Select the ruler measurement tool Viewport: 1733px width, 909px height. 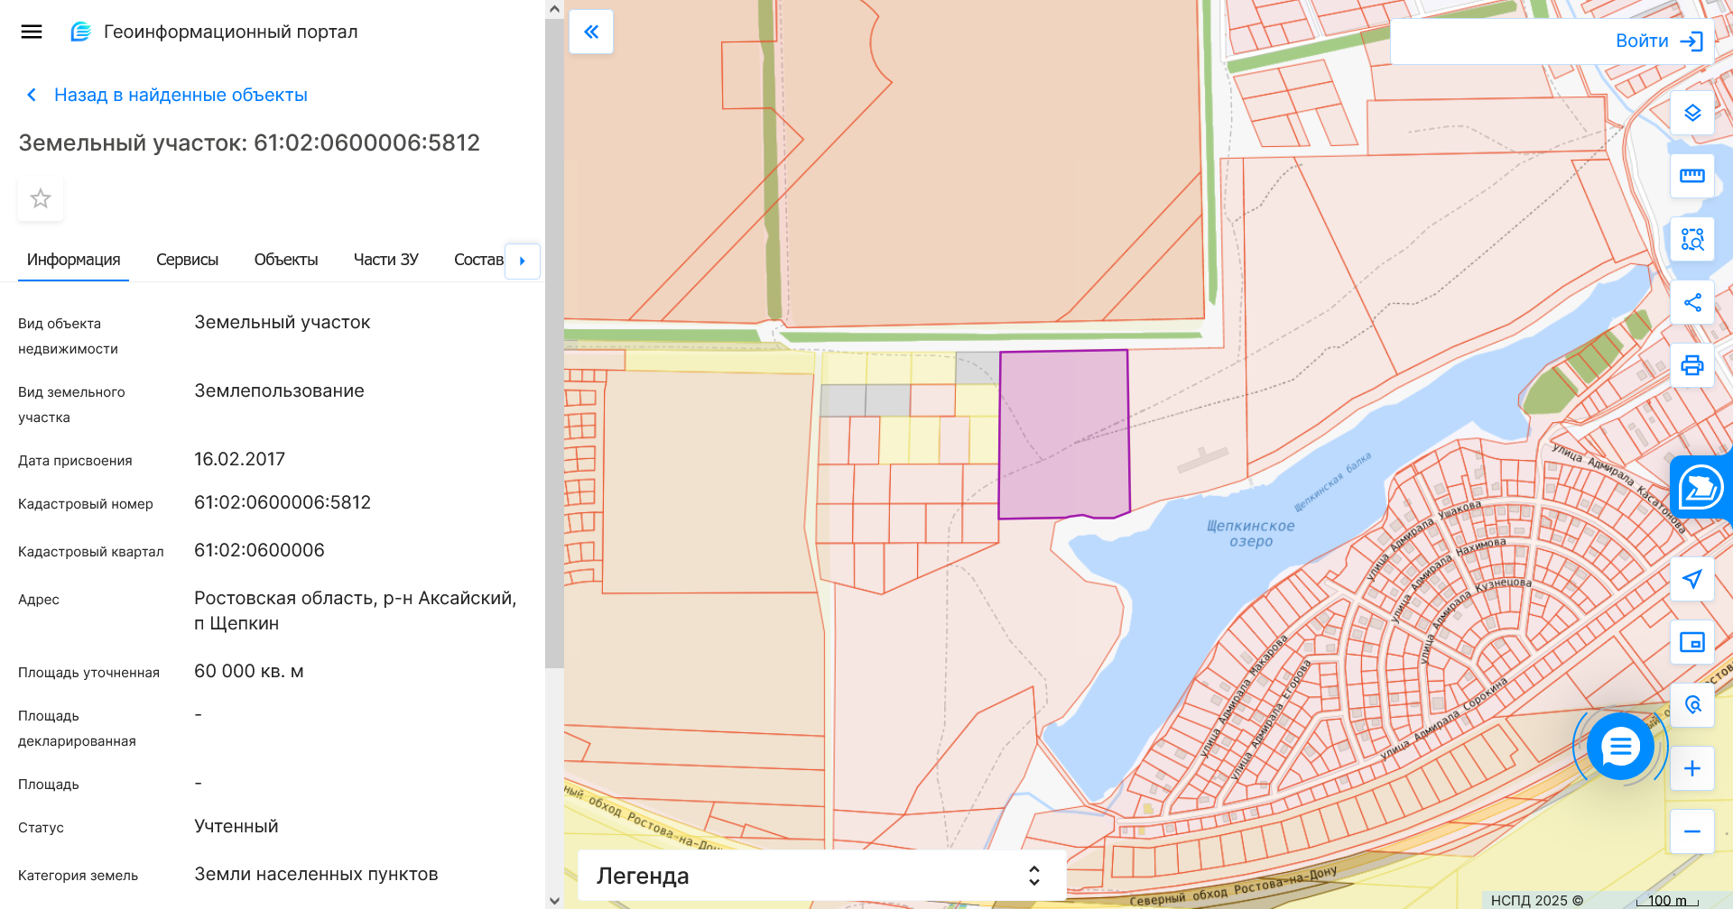pyautogui.click(x=1692, y=176)
